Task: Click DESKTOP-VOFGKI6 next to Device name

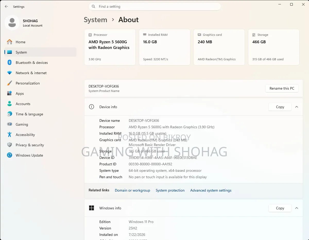Action: (144, 121)
